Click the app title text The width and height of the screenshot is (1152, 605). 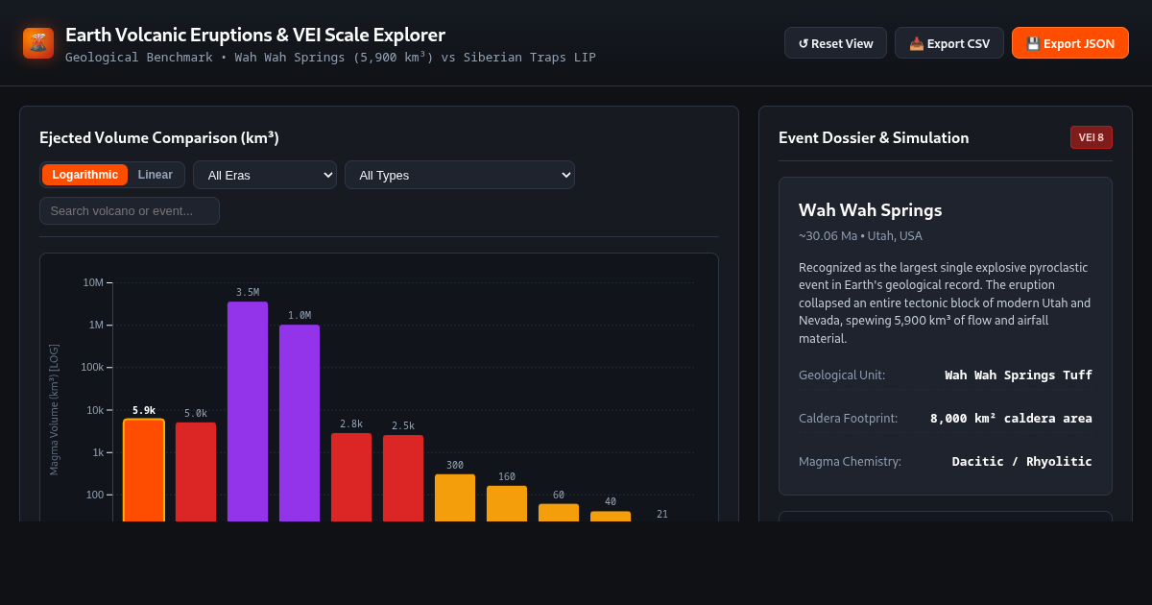(255, 35)
